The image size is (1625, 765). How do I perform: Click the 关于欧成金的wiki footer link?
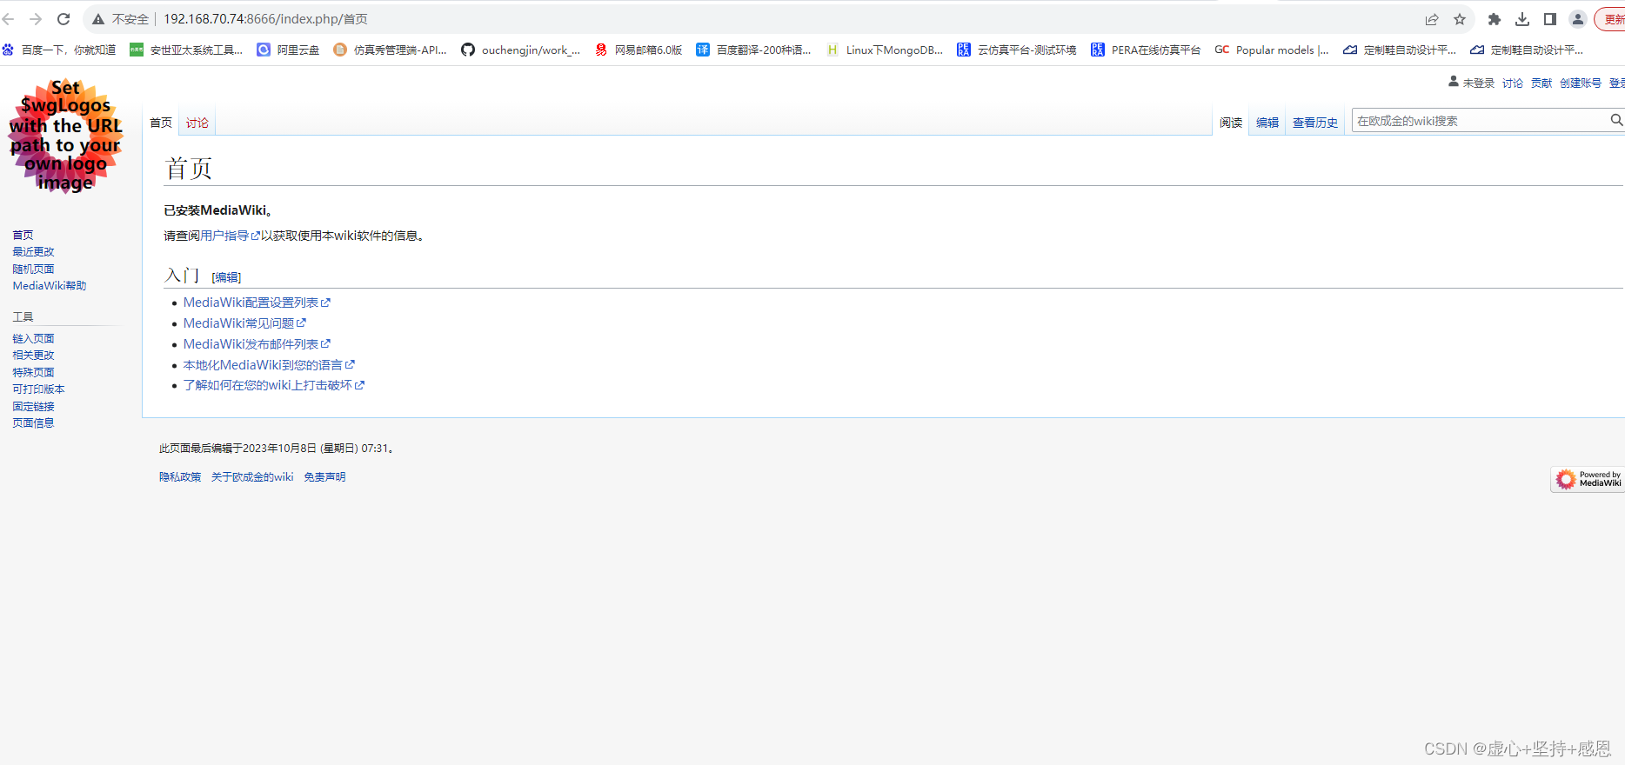tap(252, 476)
